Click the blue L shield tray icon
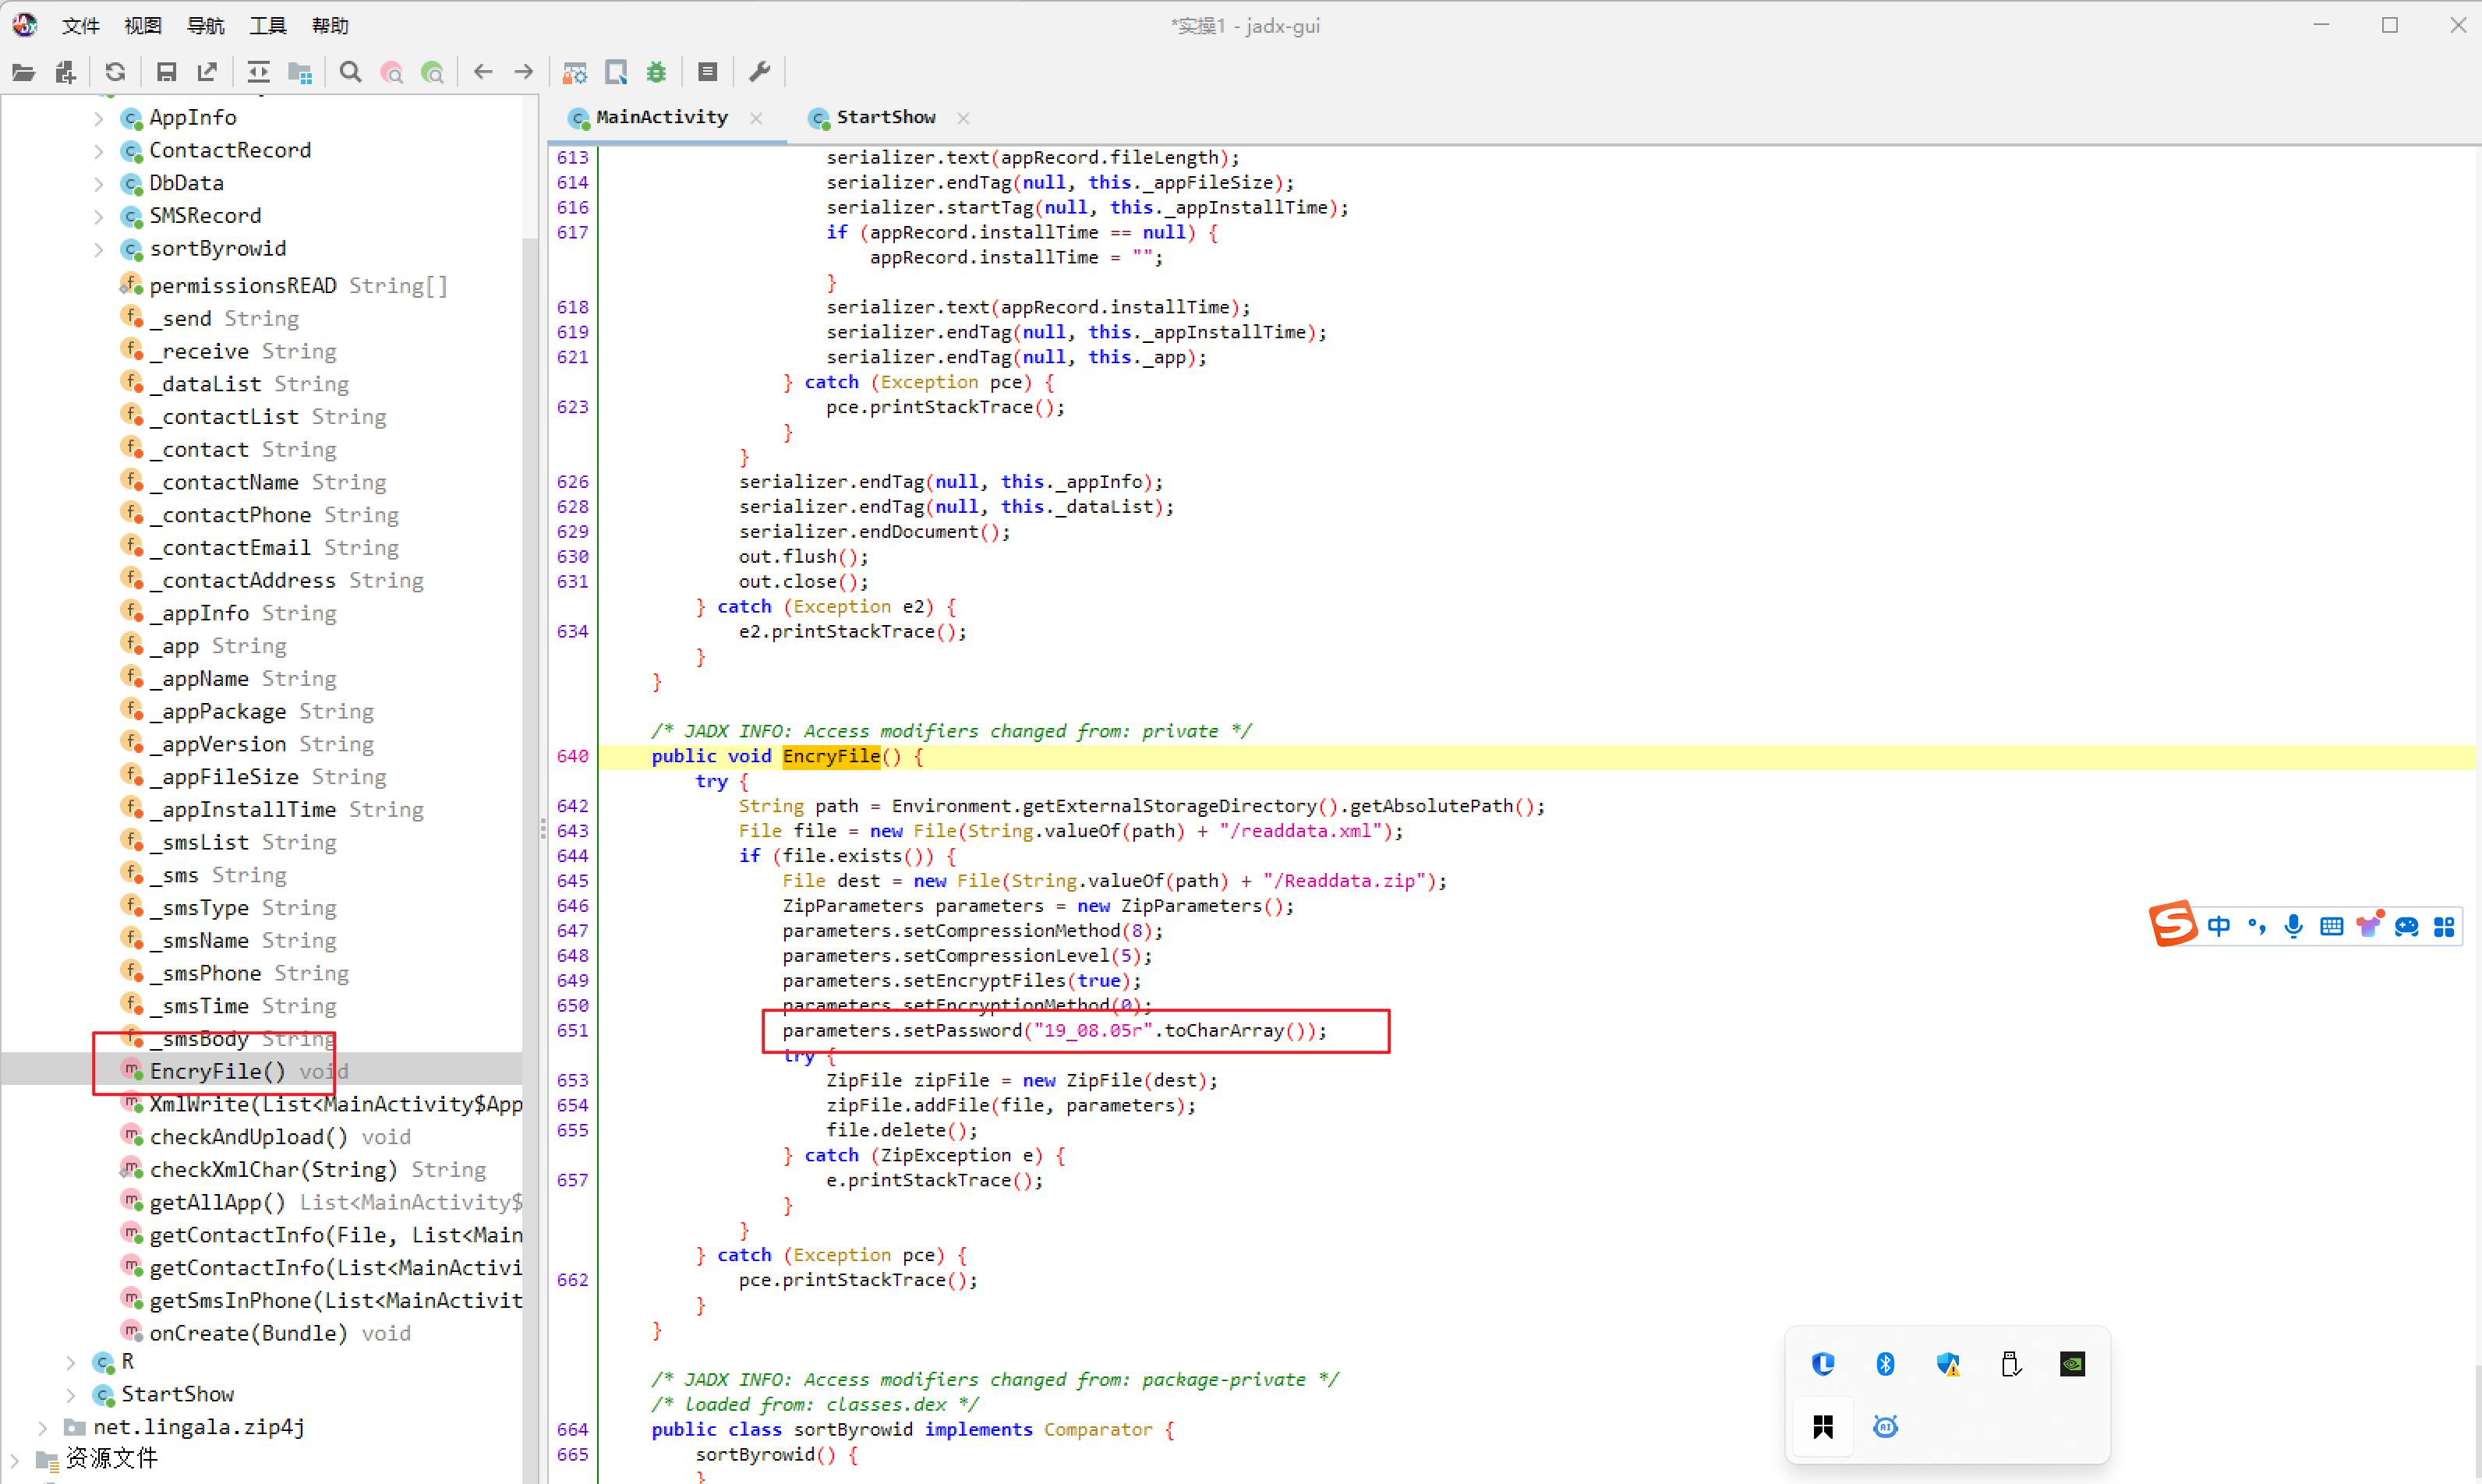 tap(1823, 1364)
